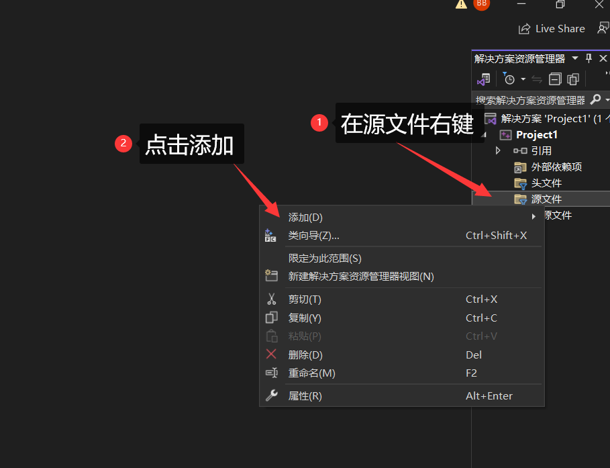
Task: Click the Live Share button
Action: pos(552,29)
